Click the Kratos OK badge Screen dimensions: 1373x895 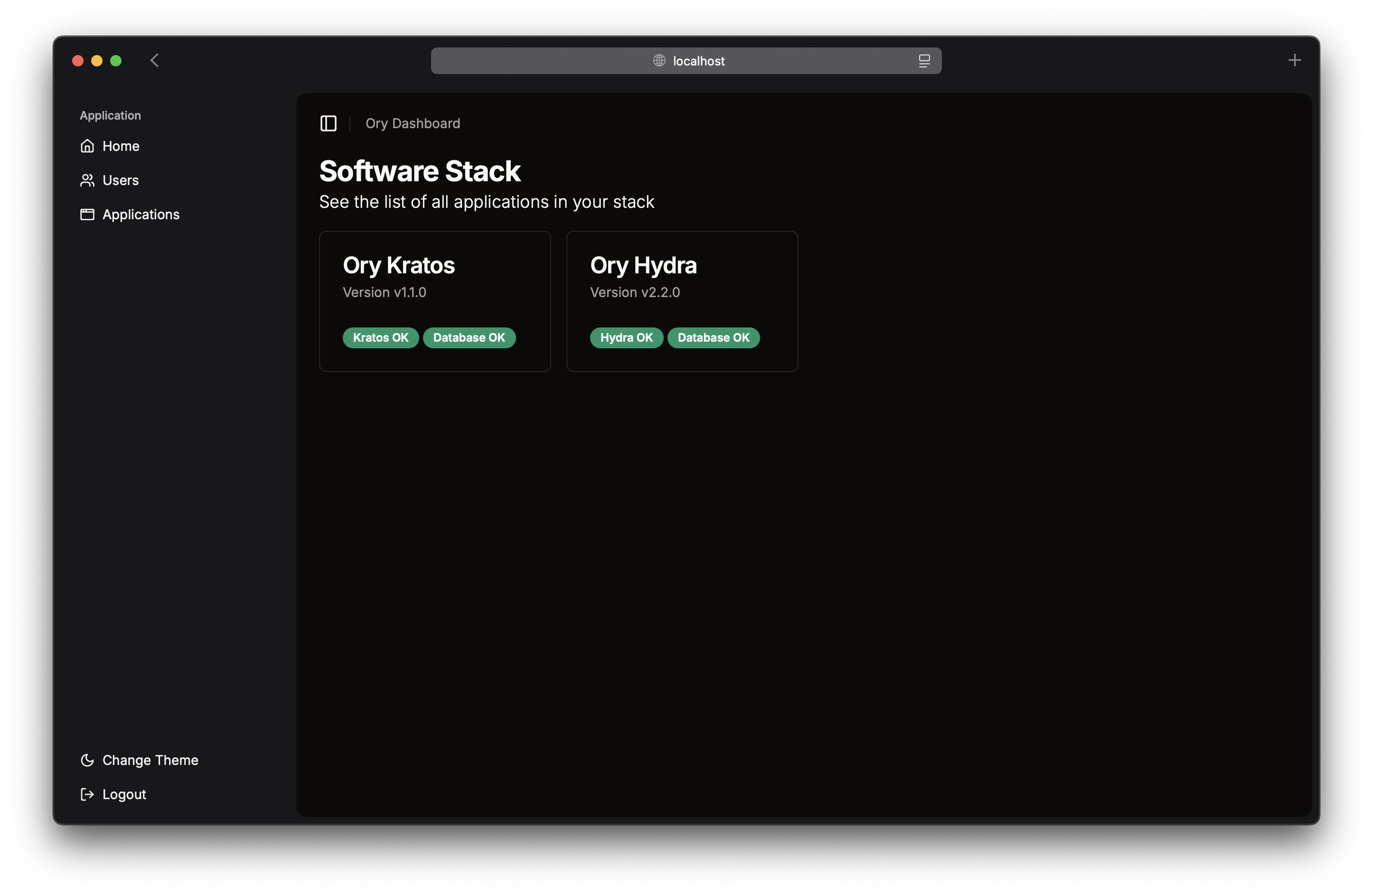(x=381, y=338)
